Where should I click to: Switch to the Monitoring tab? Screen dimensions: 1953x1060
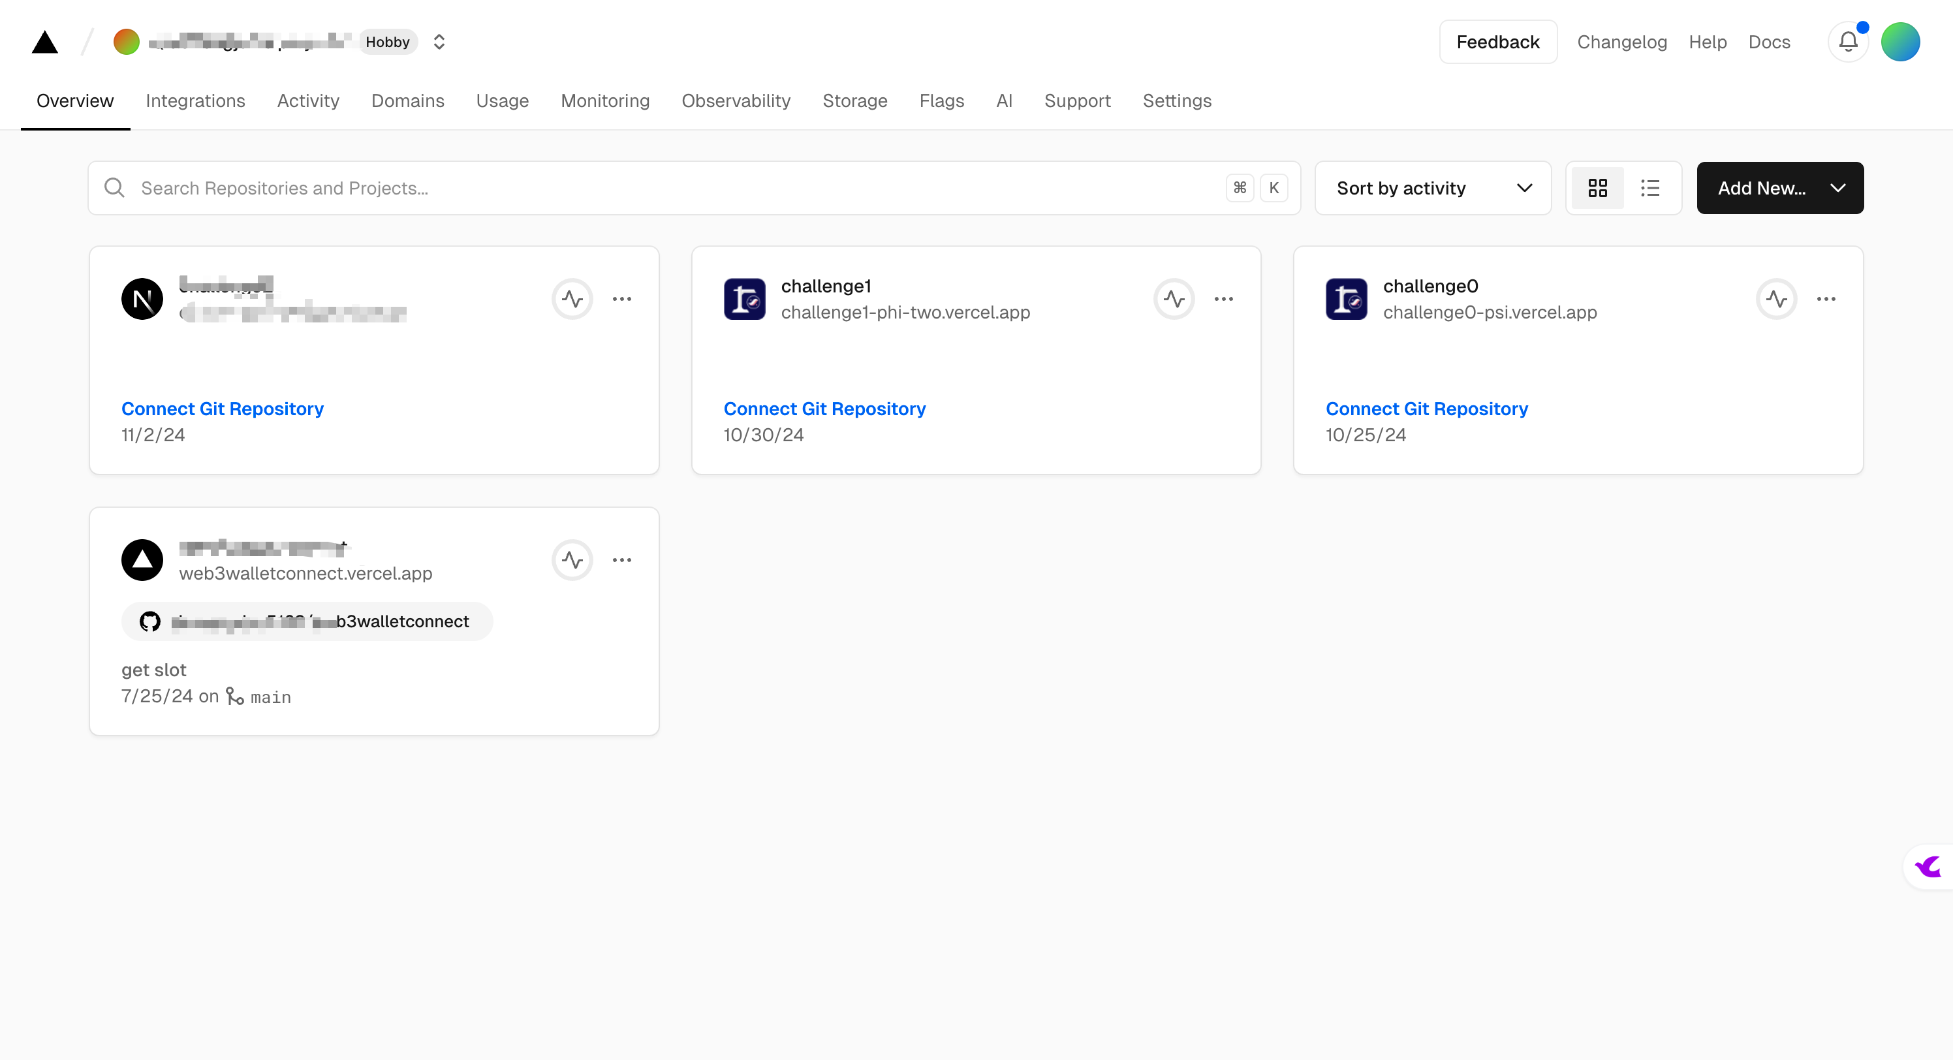click(x=605, y=101)
